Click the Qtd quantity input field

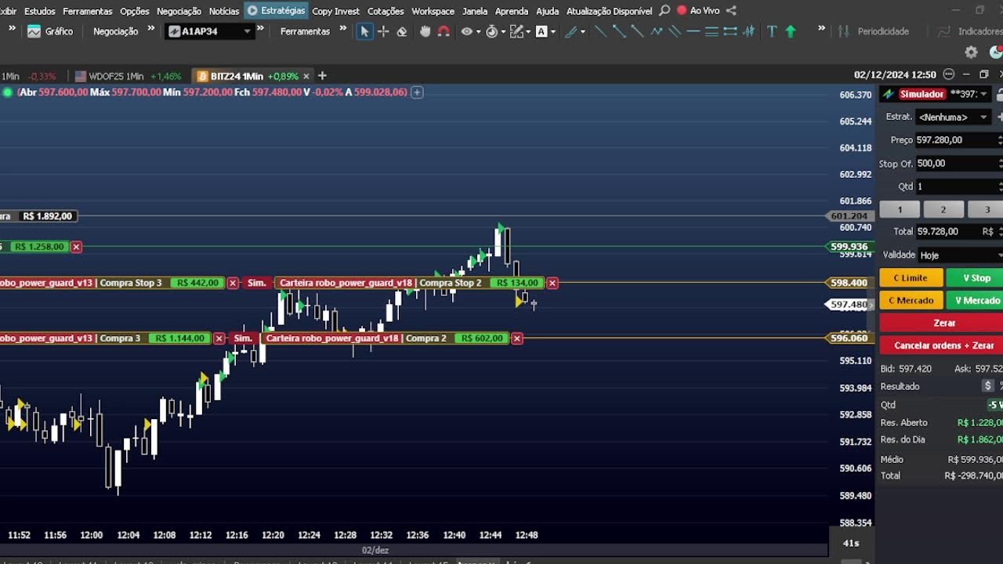958,186
